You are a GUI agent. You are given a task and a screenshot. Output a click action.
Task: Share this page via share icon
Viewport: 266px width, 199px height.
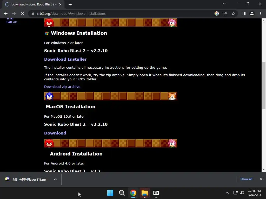[x=225, y=13]
